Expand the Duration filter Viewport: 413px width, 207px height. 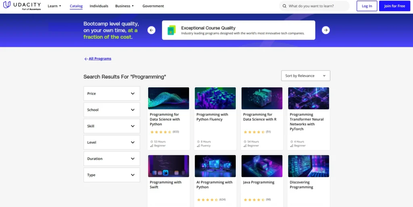click(112, 159)
